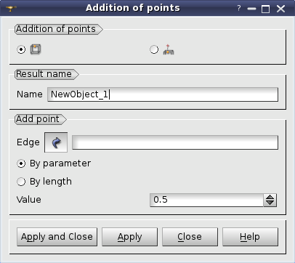295x263 pixels.
Task: Click the empty Edge text field
Action: point(175,142)
